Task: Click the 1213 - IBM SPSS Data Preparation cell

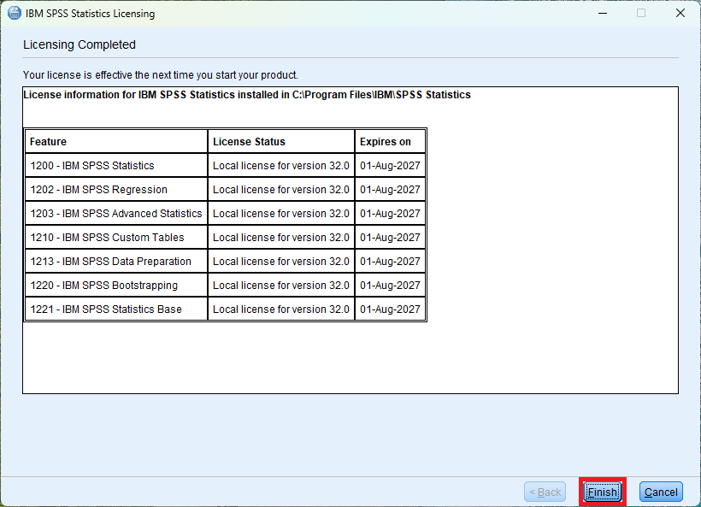Action: click(x=116, y=261)
